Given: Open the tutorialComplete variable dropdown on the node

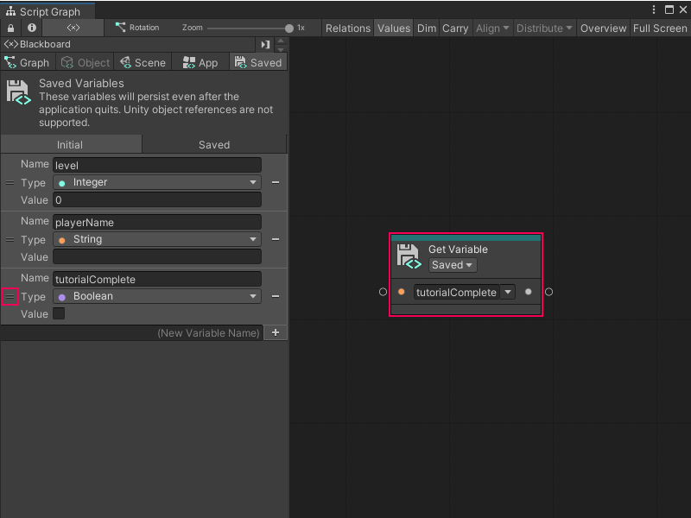Looking at the screenshot, I should (507, 293).
